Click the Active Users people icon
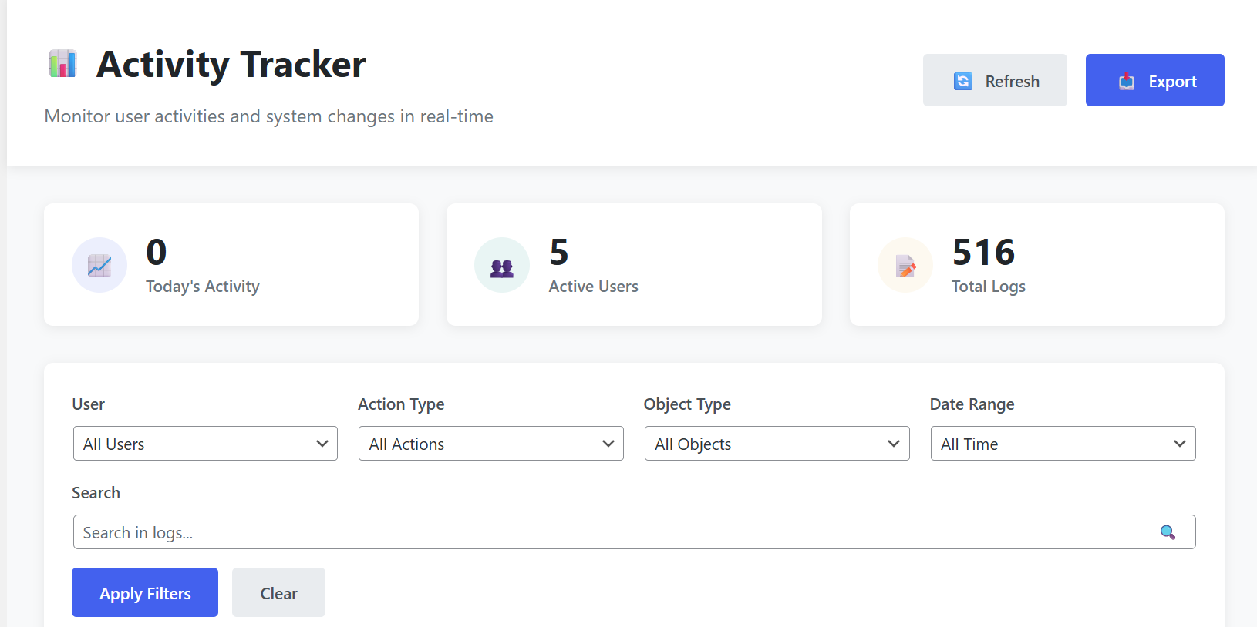 [502, 264]
